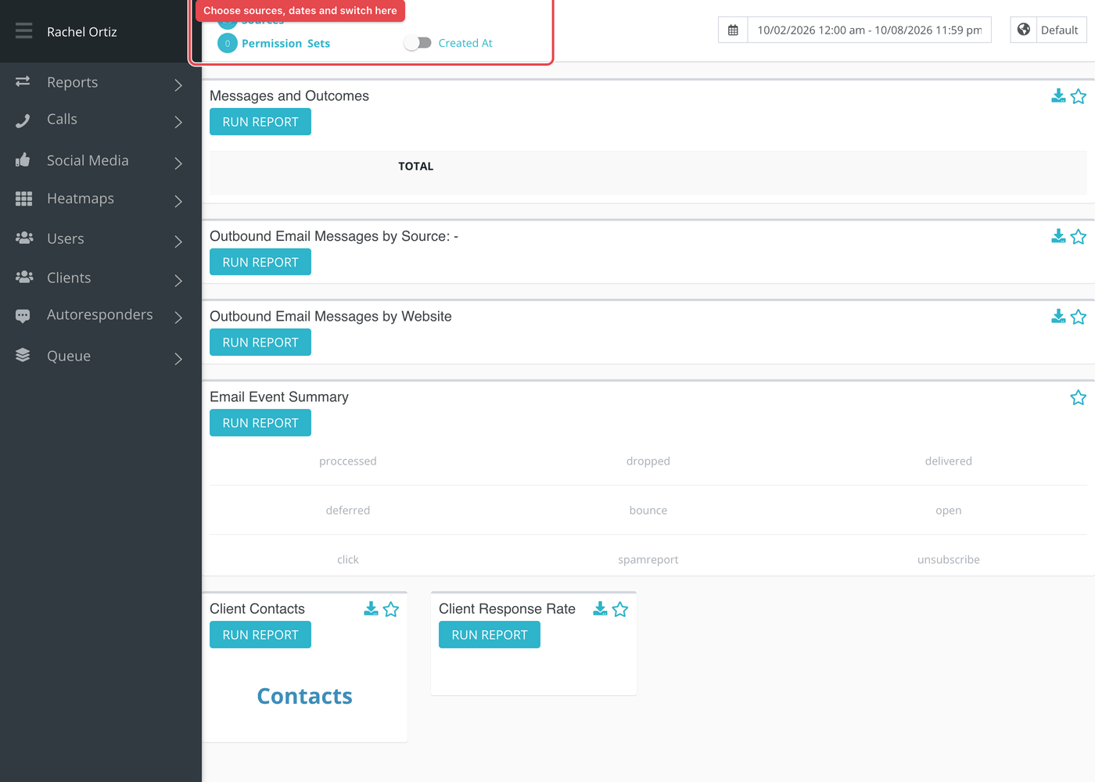Click the globe icon next to Default
Viewport: 1095px width, 782px height.
point(1024,30)
